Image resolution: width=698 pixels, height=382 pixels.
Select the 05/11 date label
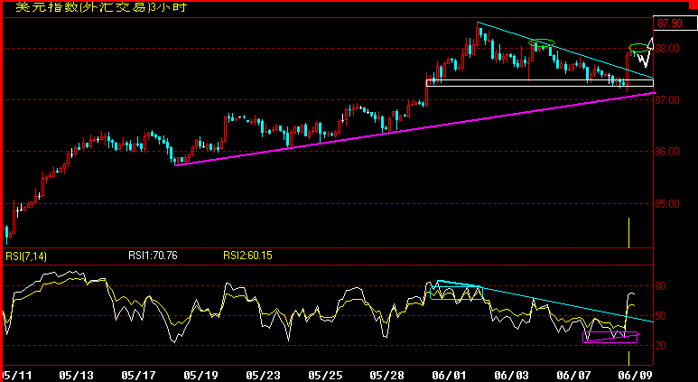tap(16, 376)
